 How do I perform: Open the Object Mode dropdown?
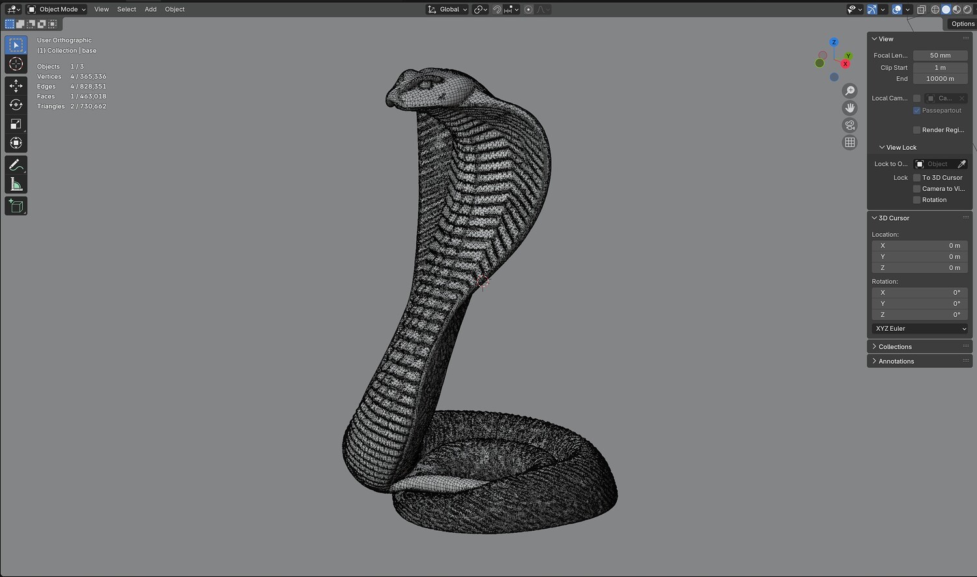click(x=57, y=9)
